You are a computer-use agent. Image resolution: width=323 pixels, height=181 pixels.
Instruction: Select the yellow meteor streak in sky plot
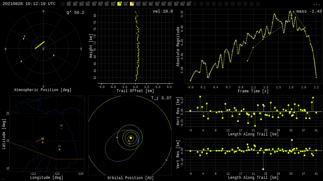[40, 45]
